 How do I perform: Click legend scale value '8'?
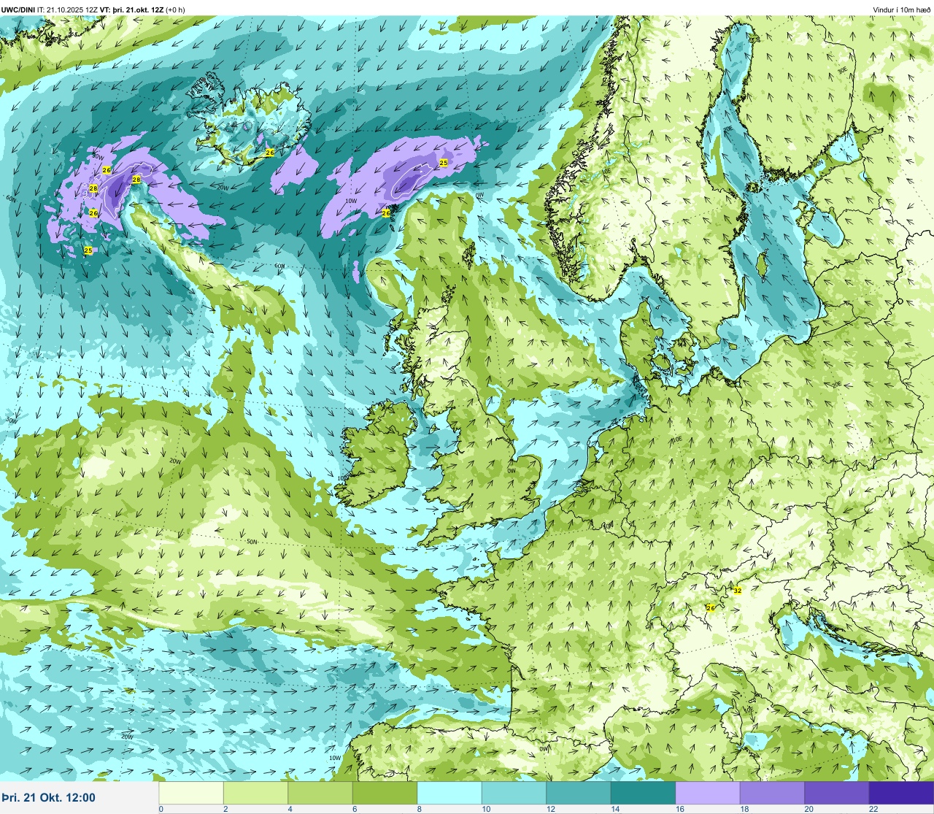[420, 809]
